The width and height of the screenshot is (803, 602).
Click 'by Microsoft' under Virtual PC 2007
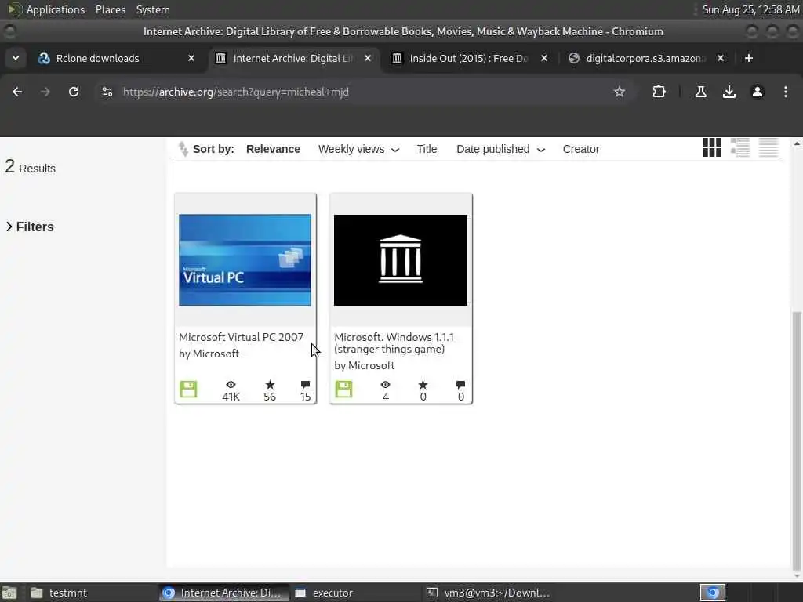coord(209,354)
